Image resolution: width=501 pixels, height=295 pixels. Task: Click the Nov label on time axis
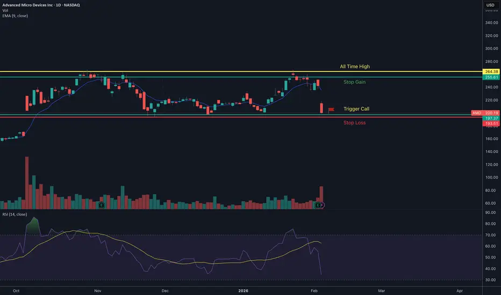coord(98,291)
